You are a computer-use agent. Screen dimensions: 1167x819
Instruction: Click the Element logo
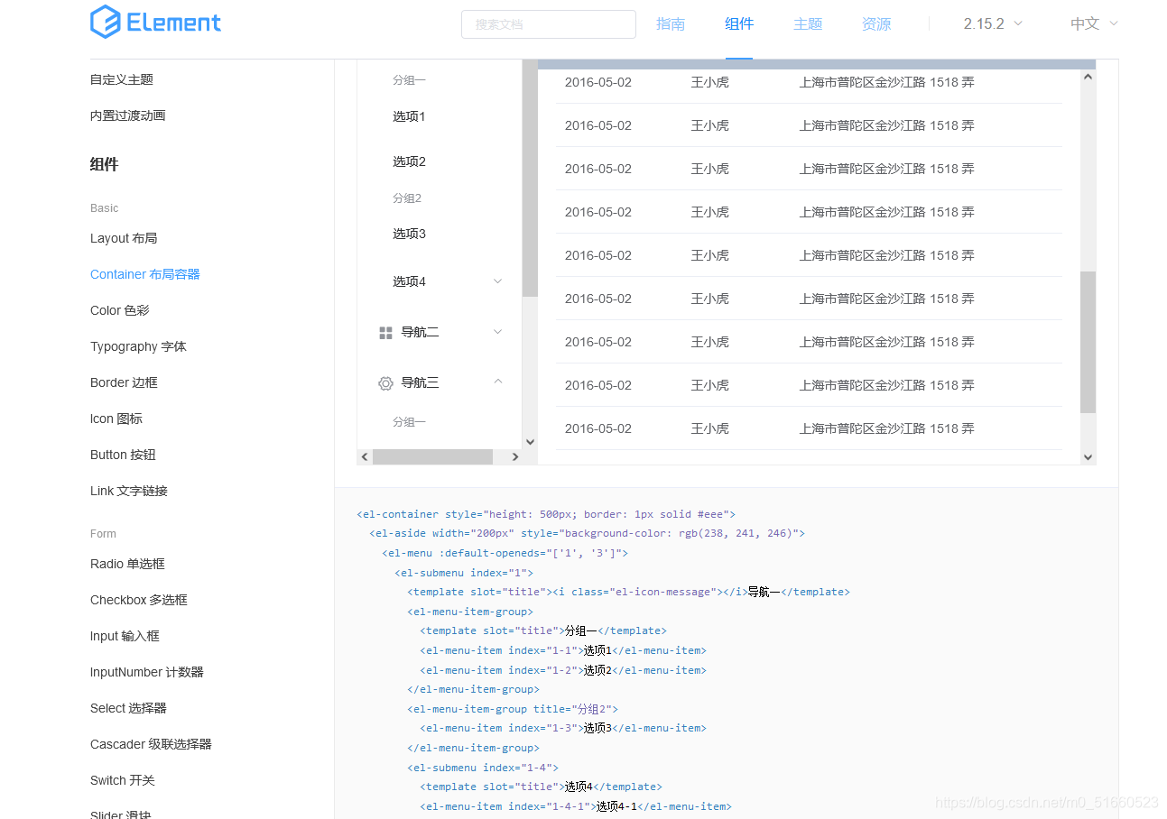click(x=155, y=23)
